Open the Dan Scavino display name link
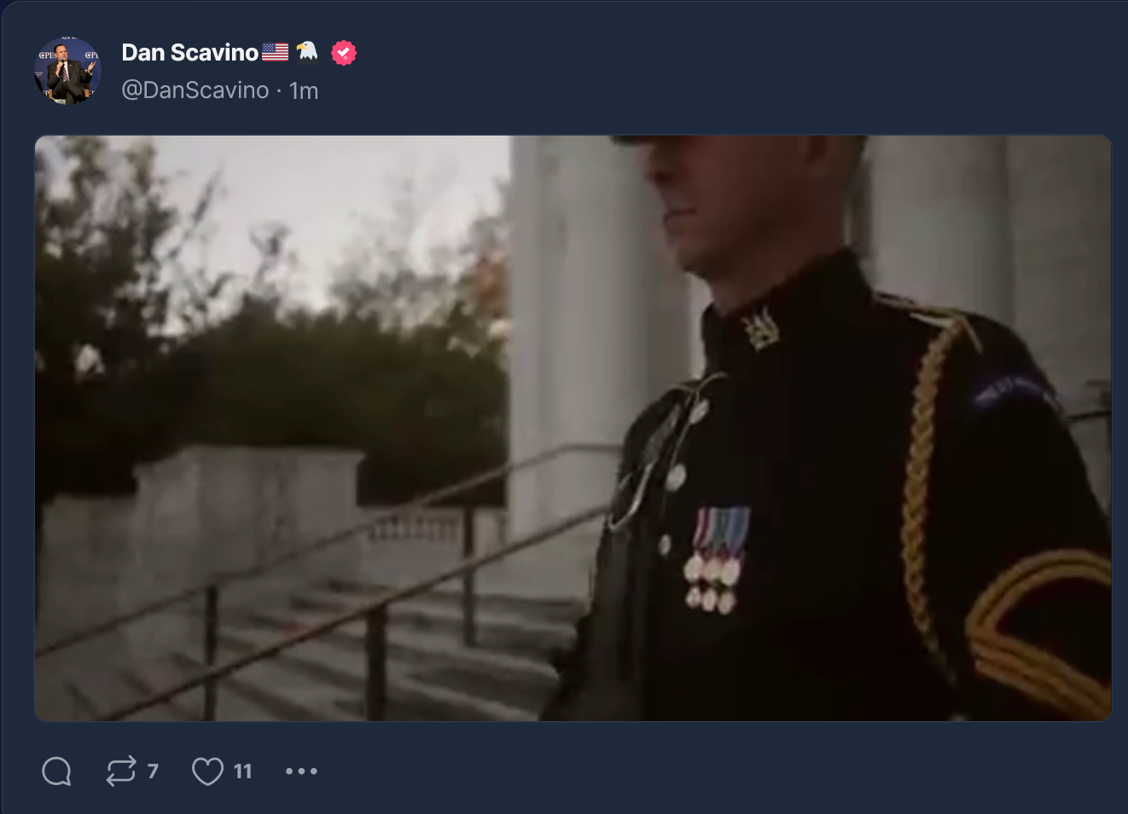 pyautogui.click(x=189, y=53)
